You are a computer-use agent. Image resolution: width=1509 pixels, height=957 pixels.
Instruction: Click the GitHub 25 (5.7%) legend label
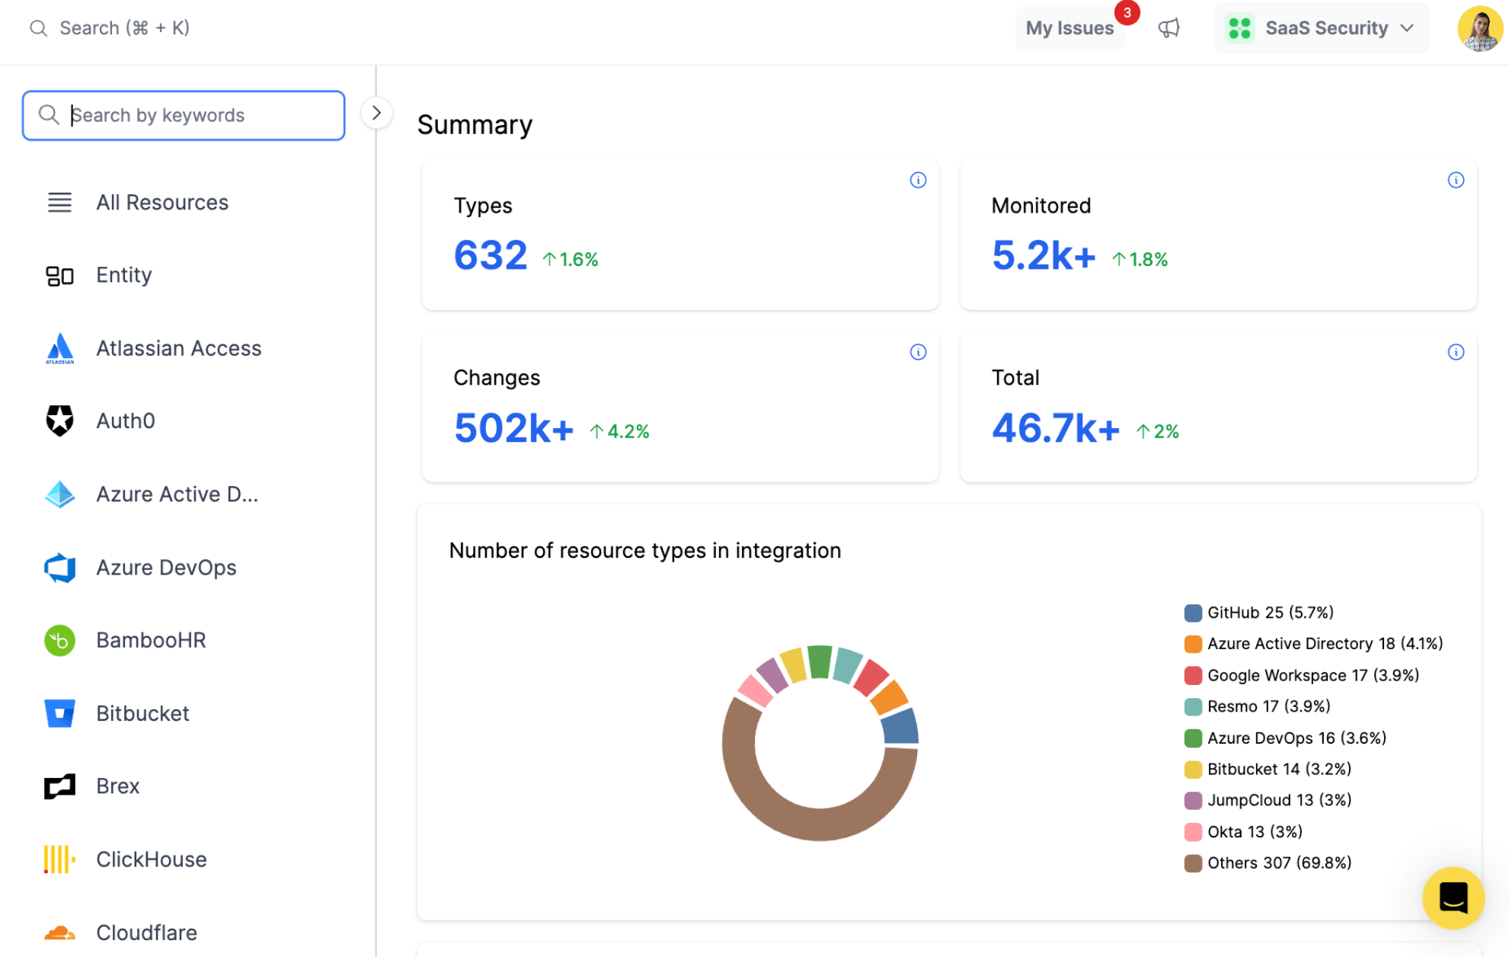(x=1271, y=613)
